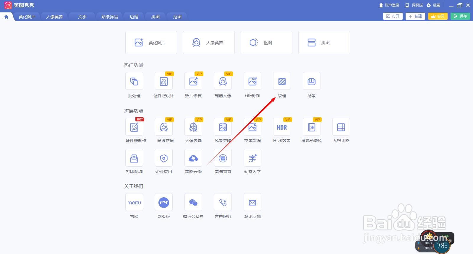
Task: Switch to the 美化图片 tab
Action: coord(27,17)
